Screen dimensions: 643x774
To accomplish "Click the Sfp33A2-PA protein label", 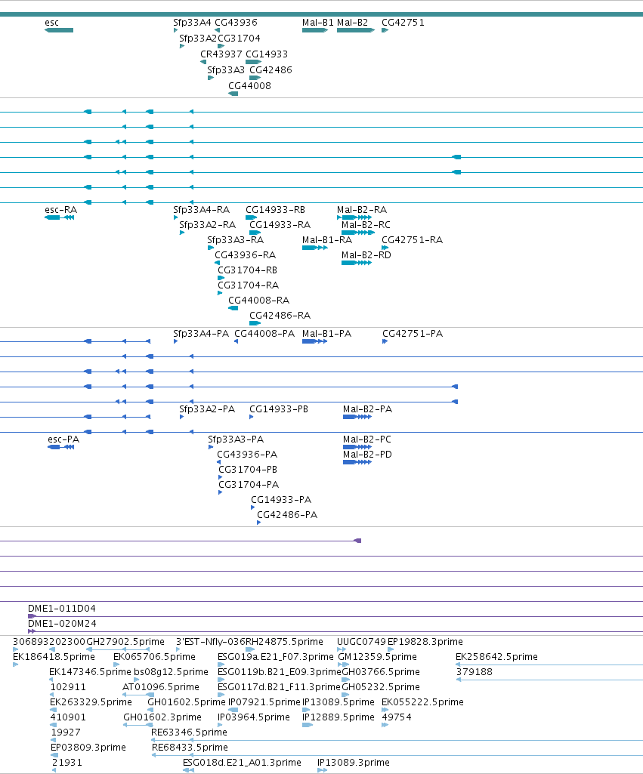I will [x=207, y=409].
